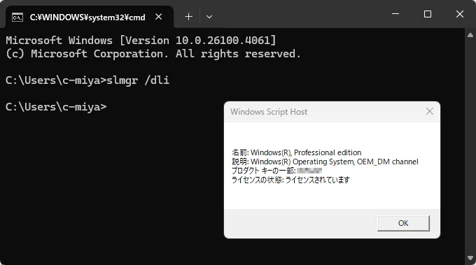
Task: Click the scrollbar down arrow
Action: point(470,258)
